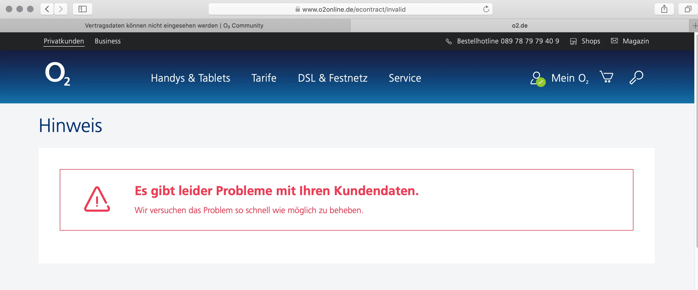The width and height of the screenshot is (698, 290).
Task: Click the search magnifier icon
Action: tap(636, 78)
